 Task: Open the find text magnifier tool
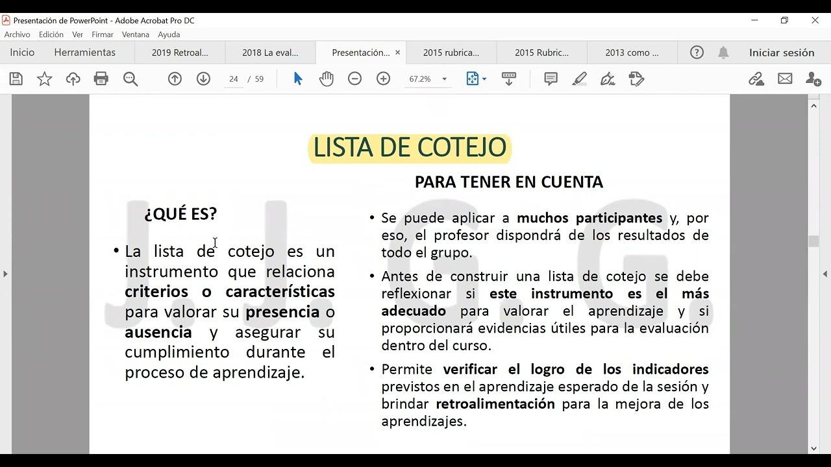130,79
